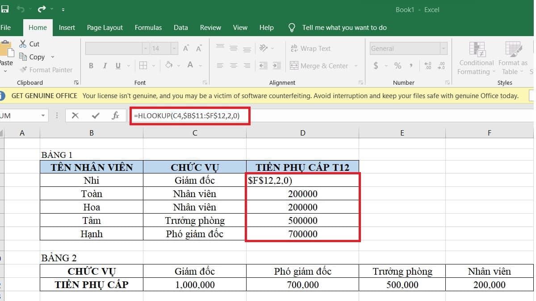The width and height of the screenshot is (536, 301).
Task: Confirm formula with the checkmark button
Action: [95, 115]
